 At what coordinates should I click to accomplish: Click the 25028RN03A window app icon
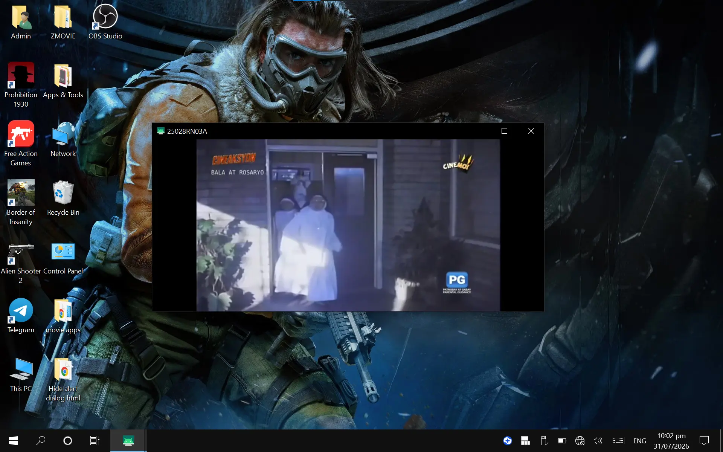click(161, 131)
